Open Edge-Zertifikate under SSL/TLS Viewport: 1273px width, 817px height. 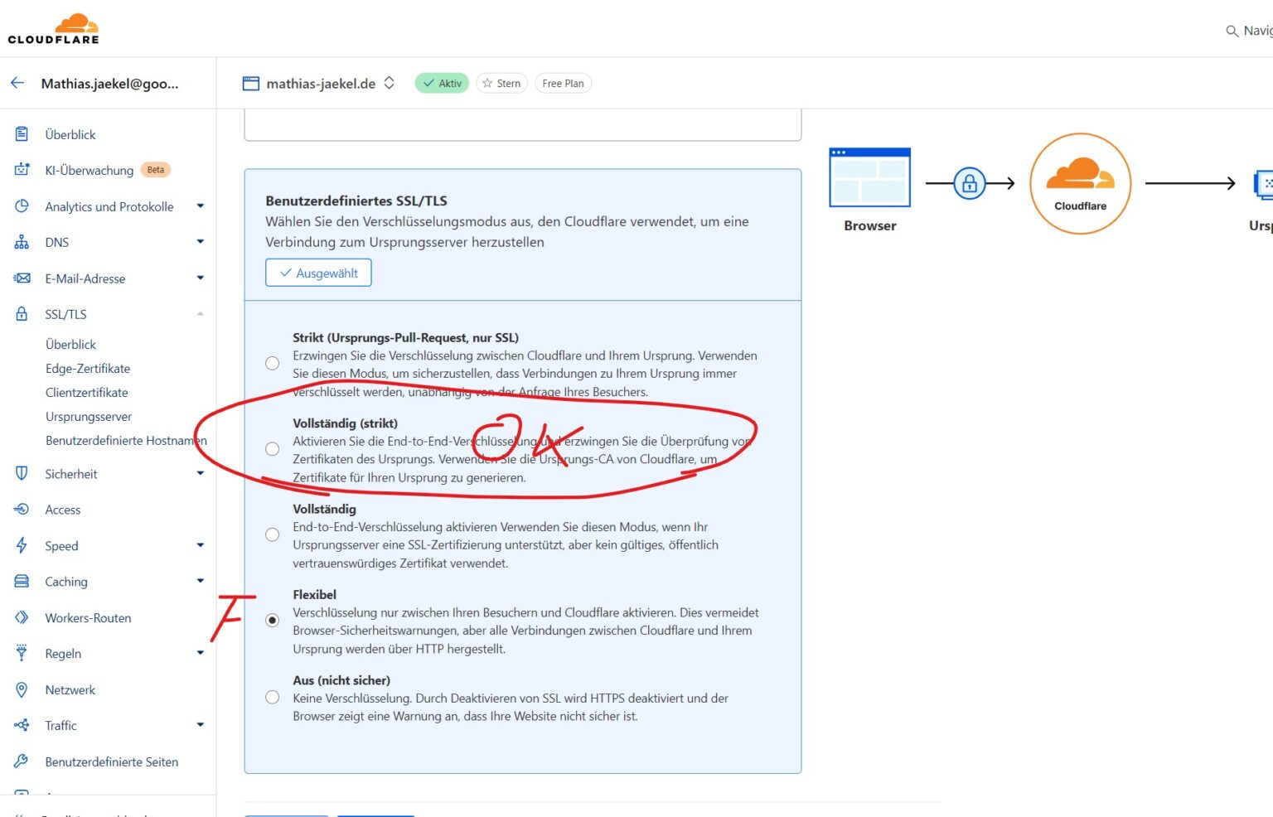tap(88, 368)
